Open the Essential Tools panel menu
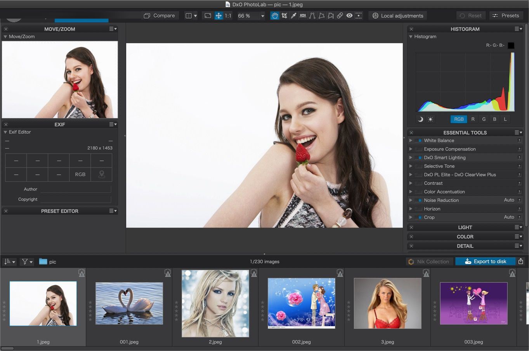 tap(519, 133)
